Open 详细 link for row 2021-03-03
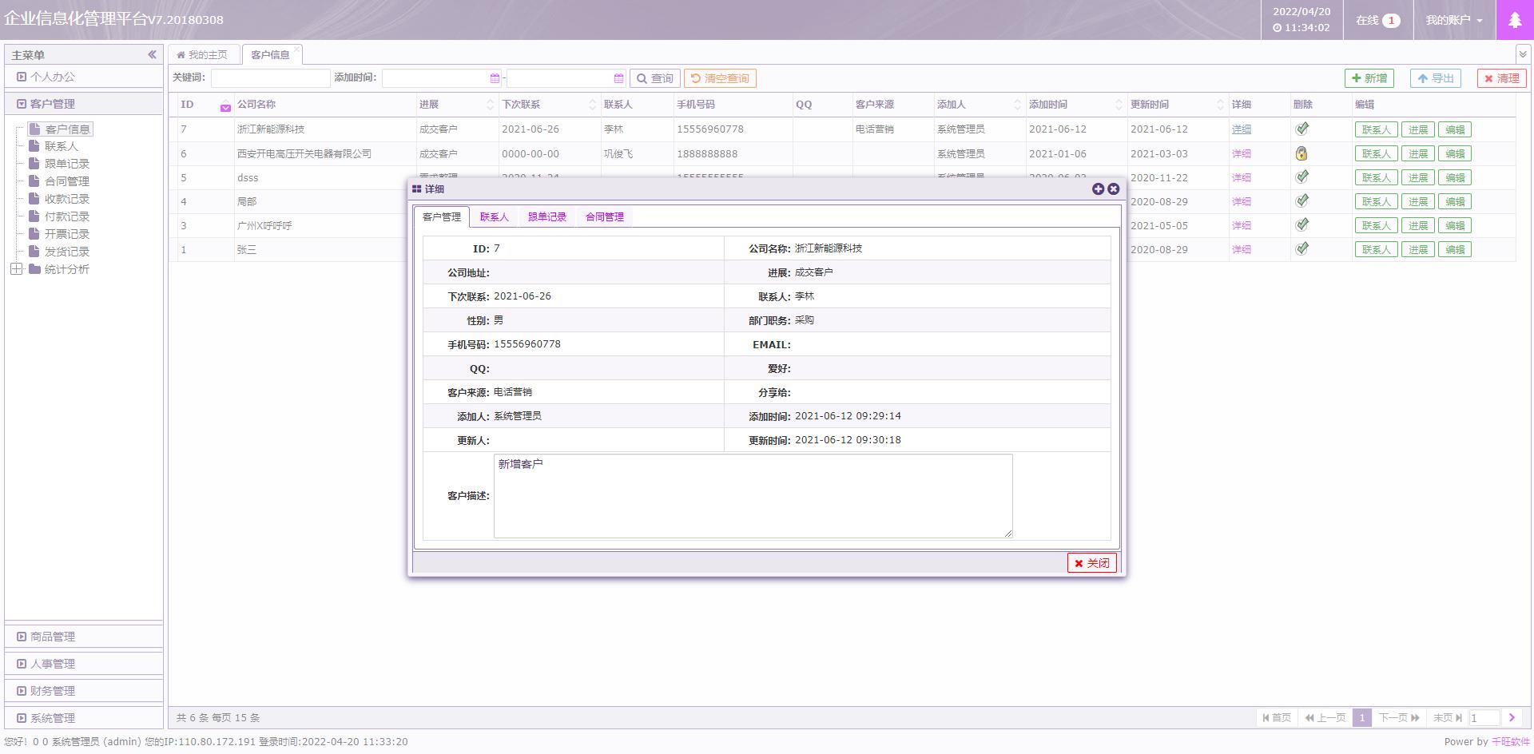 point(1242,153)
